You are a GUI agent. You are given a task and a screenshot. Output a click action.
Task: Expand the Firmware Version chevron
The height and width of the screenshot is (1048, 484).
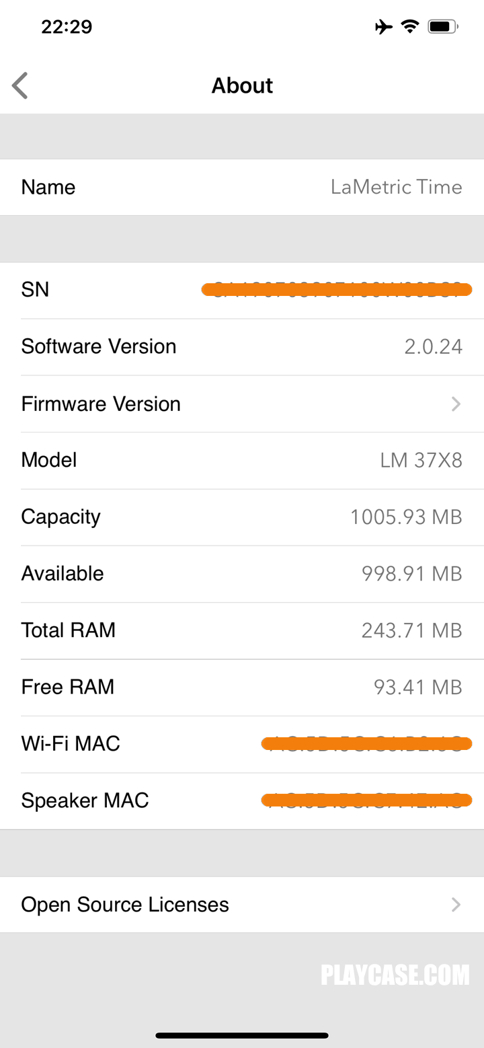[x=456, y=404]
